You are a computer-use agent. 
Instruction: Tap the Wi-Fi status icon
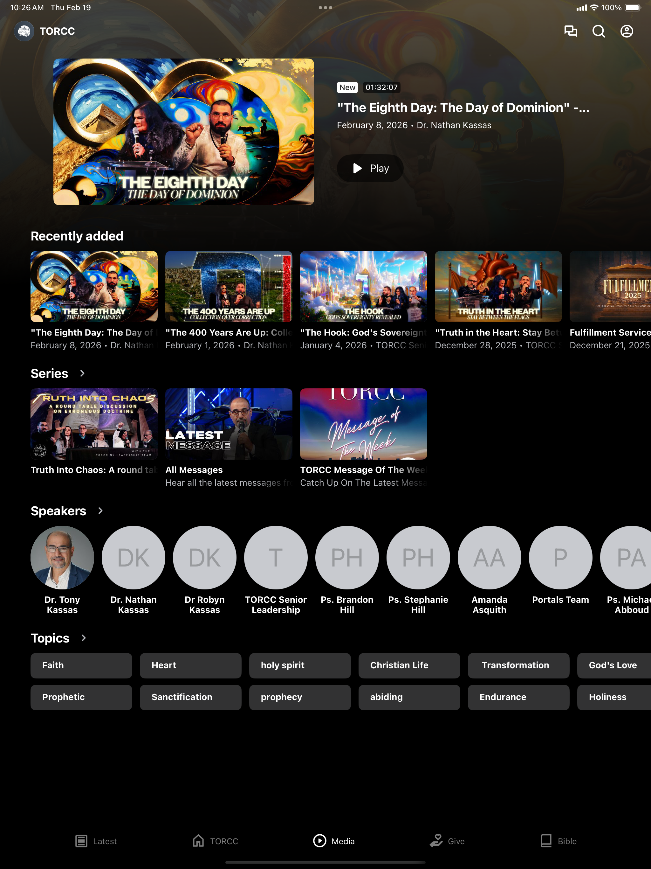click(x=594, y=7)
